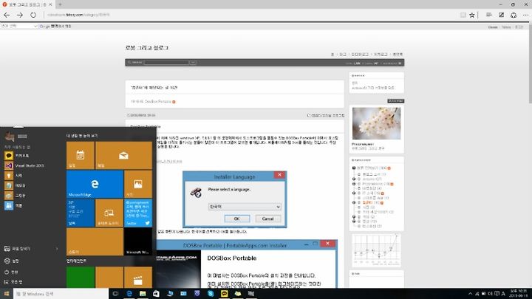Go forward in the Edge browser

tap(20, 15)
